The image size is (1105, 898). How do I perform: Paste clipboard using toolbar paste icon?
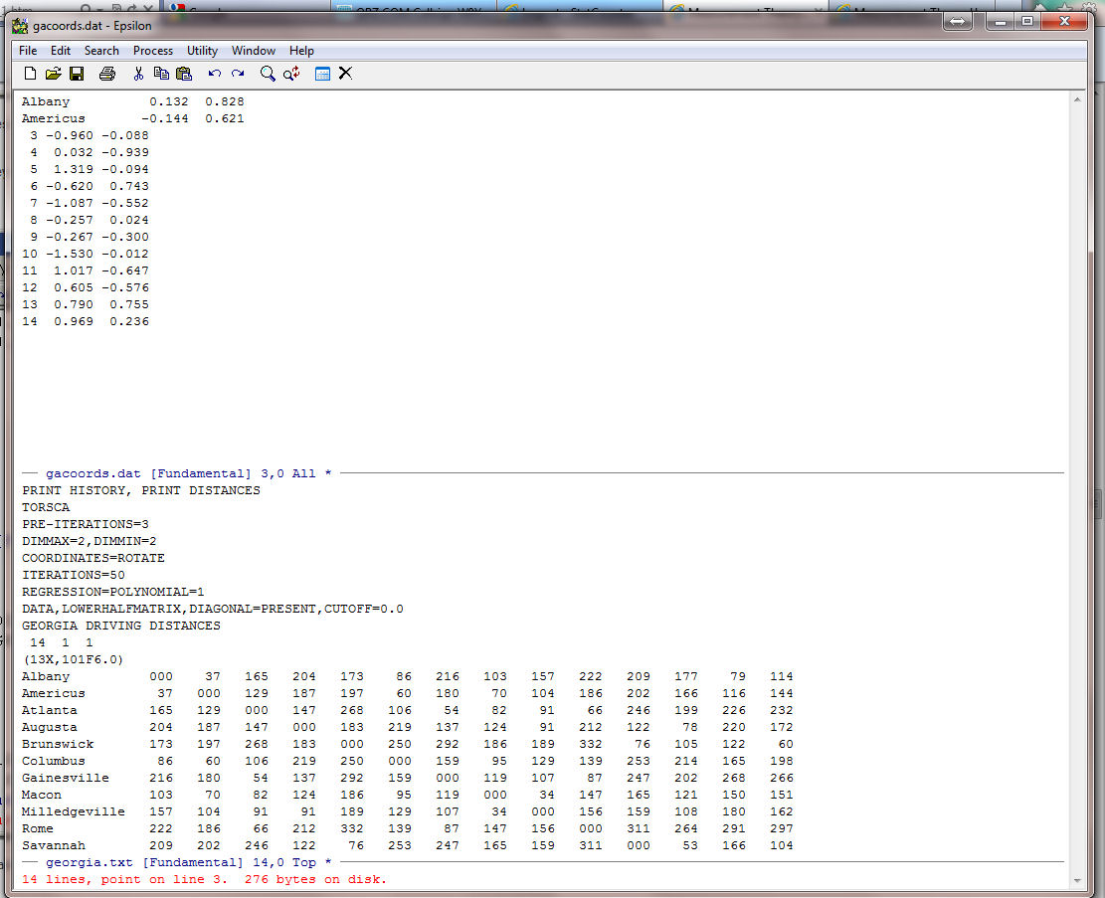[x=184, y=74]
